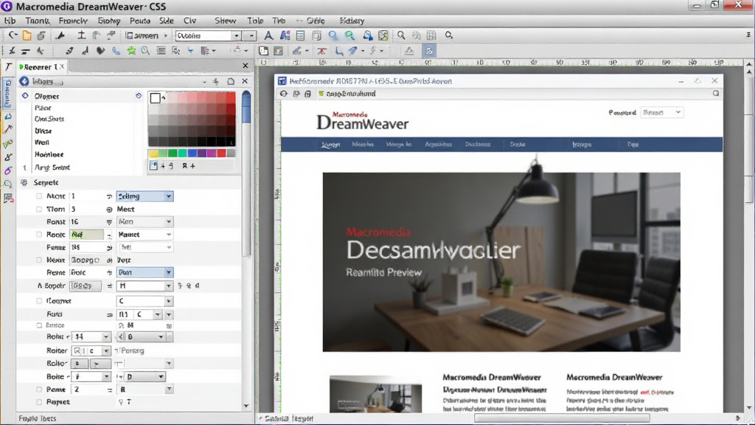
Task: Toggle the checkbox beside Tiom row
Action: coord(39,209)
